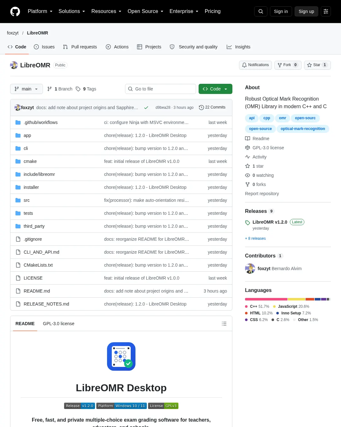Click the src folder icon
Viewport: 341px width, 427px height.
click(18, 200)
